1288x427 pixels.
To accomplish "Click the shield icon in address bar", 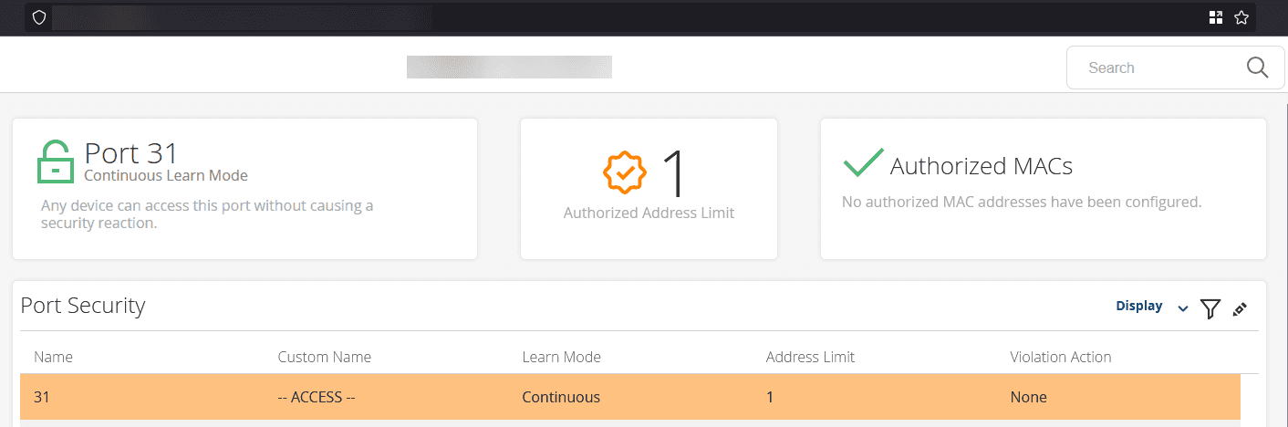I will pos(38,17).
